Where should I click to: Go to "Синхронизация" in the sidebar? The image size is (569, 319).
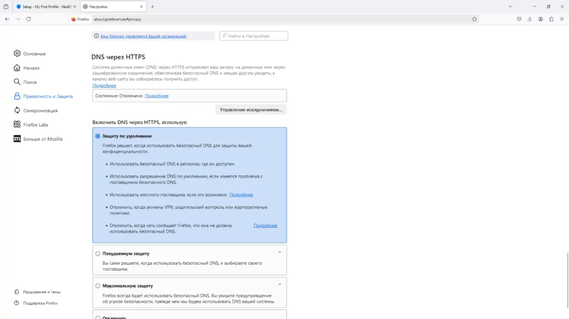coord(40,111)
